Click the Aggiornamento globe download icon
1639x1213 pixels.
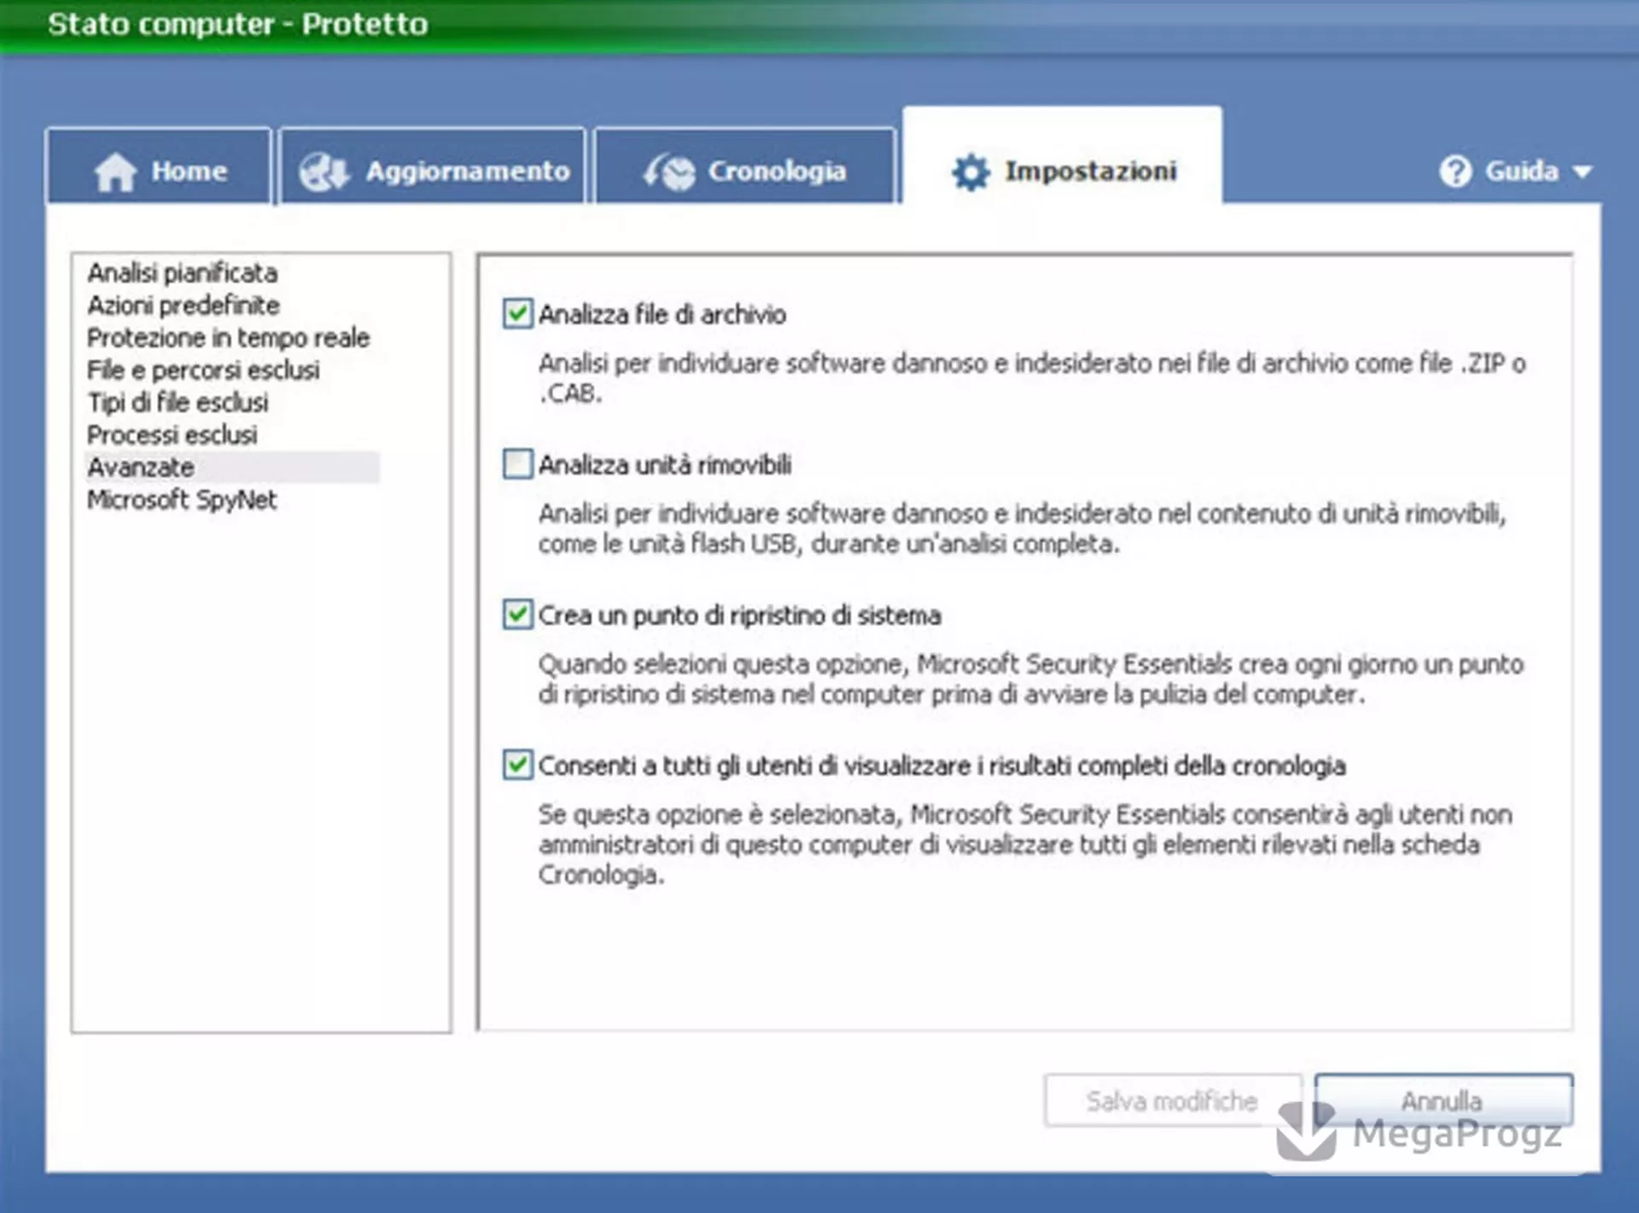(324, 172)
